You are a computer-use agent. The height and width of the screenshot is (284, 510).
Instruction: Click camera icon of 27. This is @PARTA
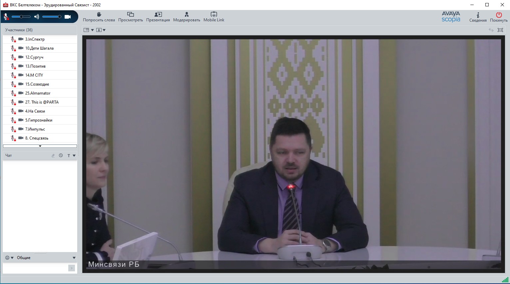21,102
